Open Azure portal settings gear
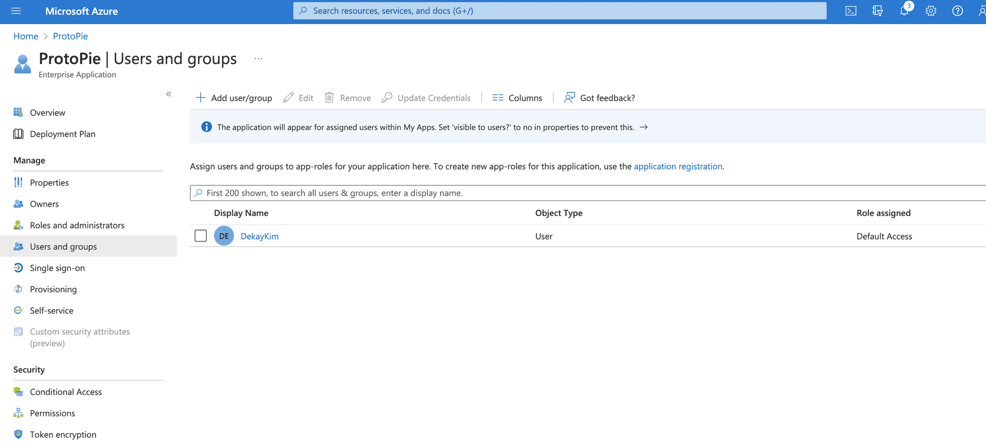The image size is (986, 448). (x=931, y=11)
